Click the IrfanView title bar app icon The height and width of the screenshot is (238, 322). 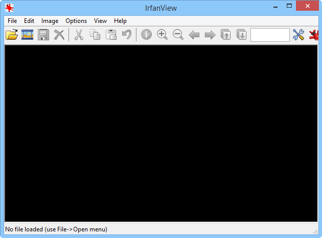point(9,8)
